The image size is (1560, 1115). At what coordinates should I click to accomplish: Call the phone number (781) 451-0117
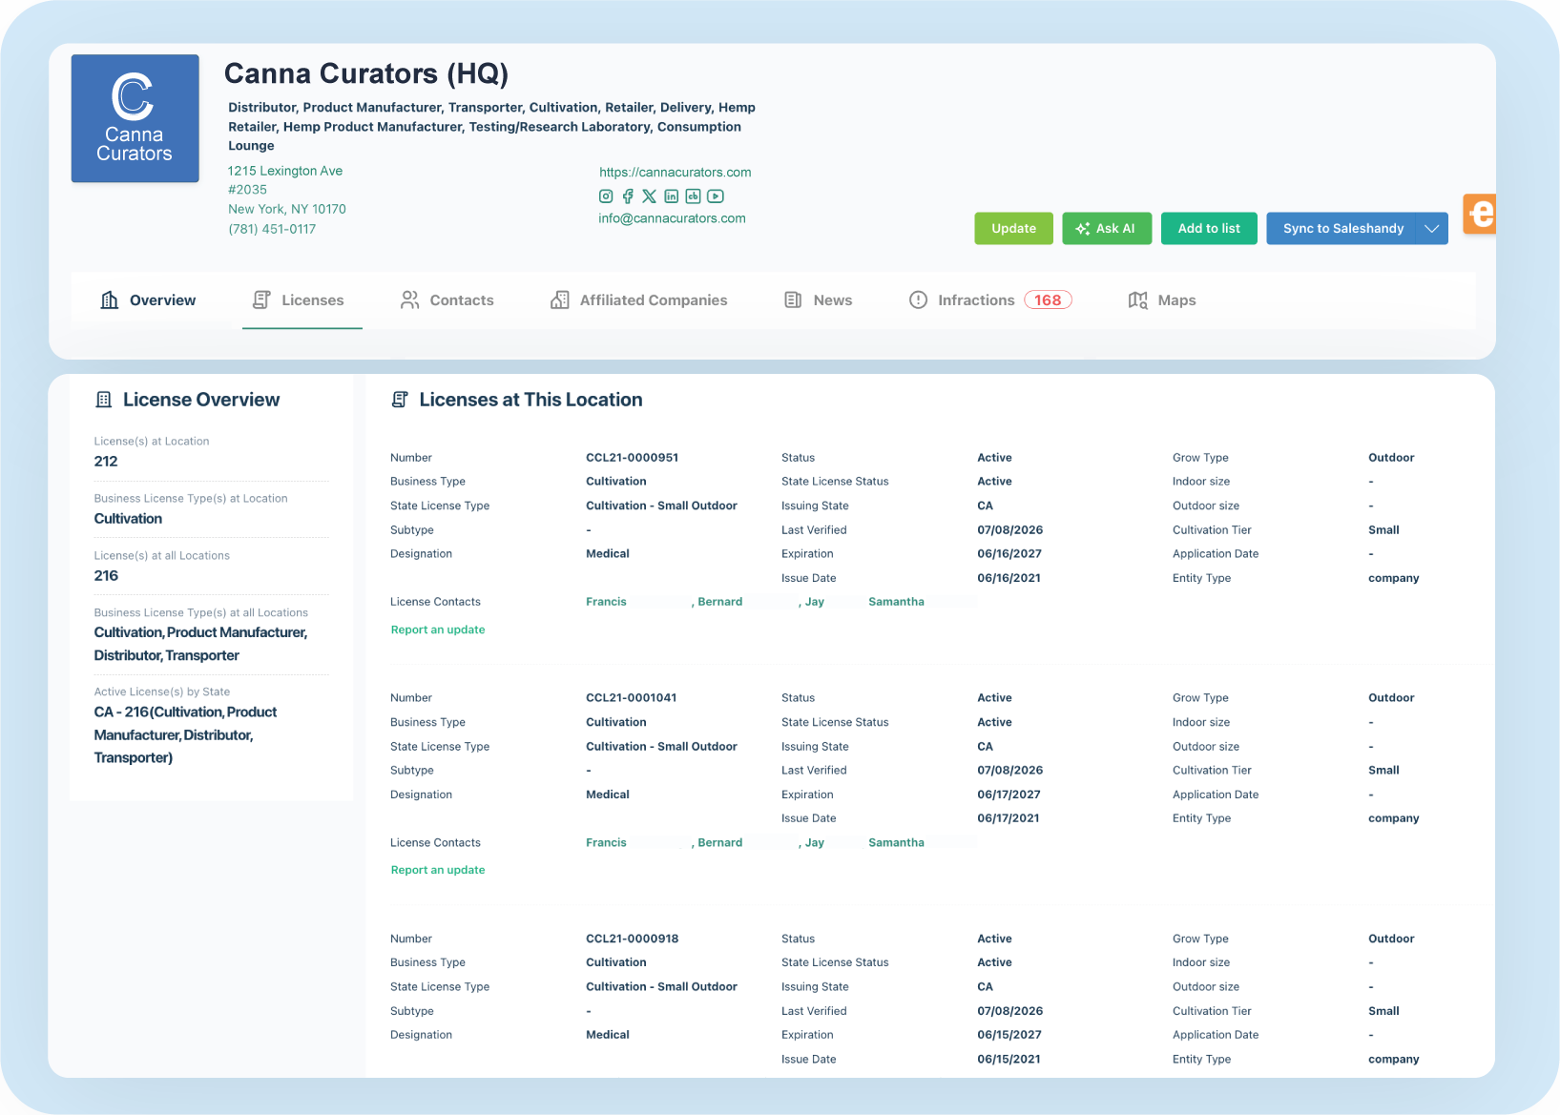click(x=272, y=229)
